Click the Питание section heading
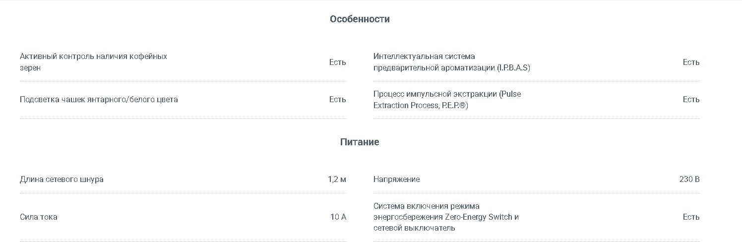This screenshot has height=242, width=742. (x=360, y=142)
